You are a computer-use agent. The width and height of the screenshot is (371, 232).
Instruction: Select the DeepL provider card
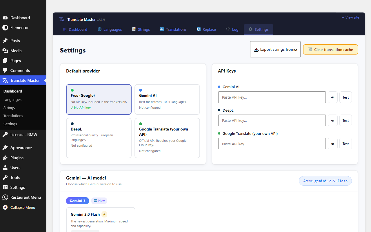(x=99, y=138)
